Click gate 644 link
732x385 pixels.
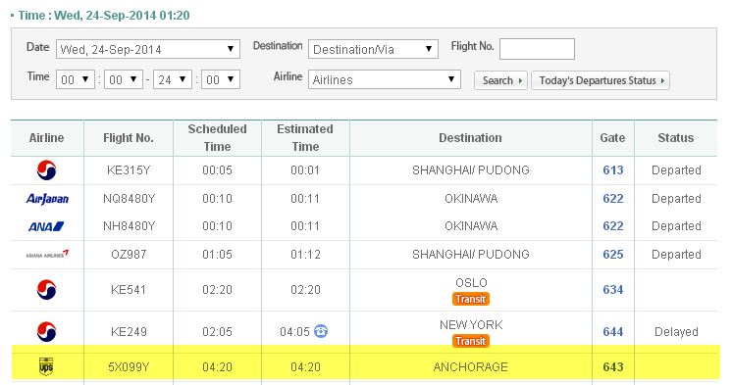coord(613,332)
